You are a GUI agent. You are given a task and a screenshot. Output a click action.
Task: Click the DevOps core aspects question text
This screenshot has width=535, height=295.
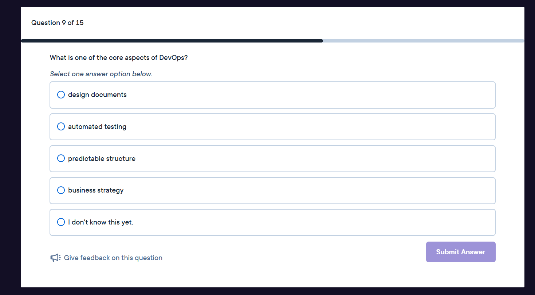coord(119,58)
